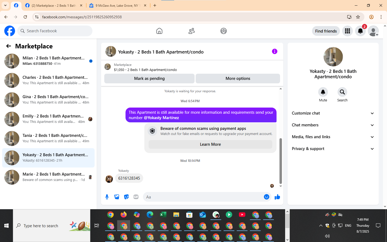Click Find friends button
The image size is (387, 242).
[x=326, y=31]
